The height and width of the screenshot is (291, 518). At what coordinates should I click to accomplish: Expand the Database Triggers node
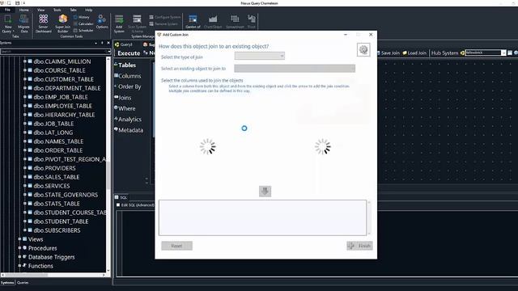click(19, 257)
